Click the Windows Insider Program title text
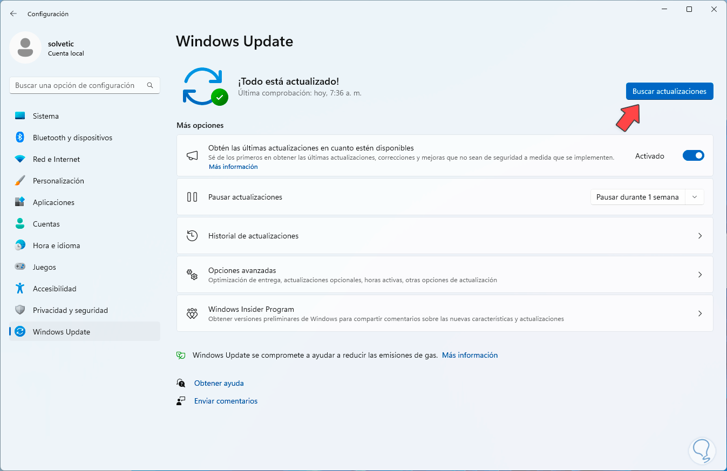This screenshot has height=471, width=727. coord(251,309)
